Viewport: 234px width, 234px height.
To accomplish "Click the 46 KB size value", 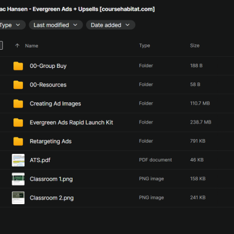I will click(x=197, y=160).
